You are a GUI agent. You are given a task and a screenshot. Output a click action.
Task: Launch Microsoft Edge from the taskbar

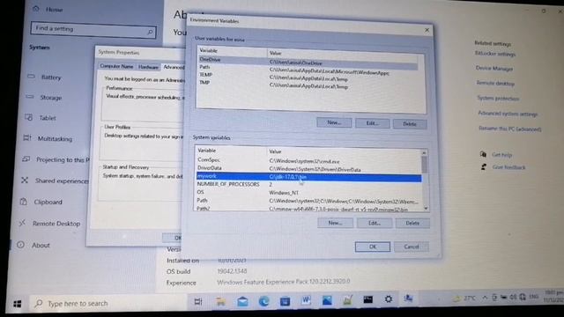tap(263, 301)
